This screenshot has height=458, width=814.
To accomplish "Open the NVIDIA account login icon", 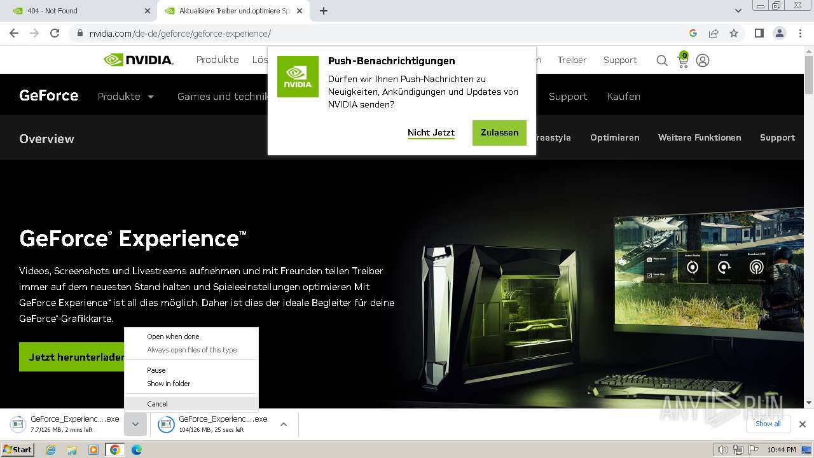I will click(703, 60).
